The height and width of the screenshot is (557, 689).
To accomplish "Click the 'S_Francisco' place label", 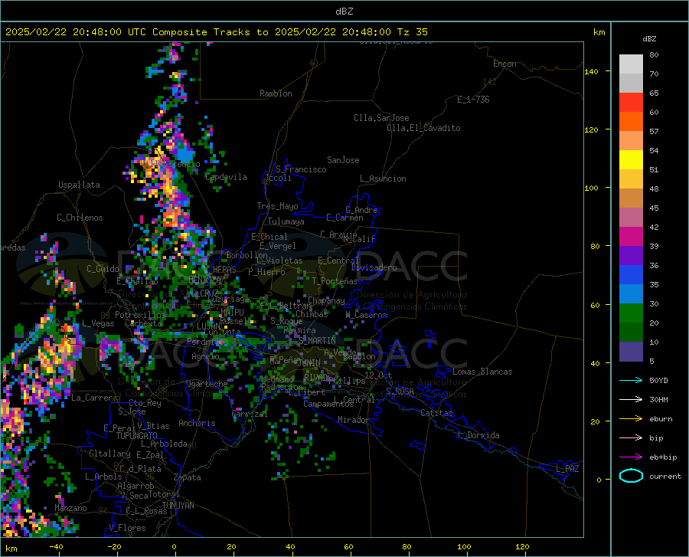I will 301,169.
